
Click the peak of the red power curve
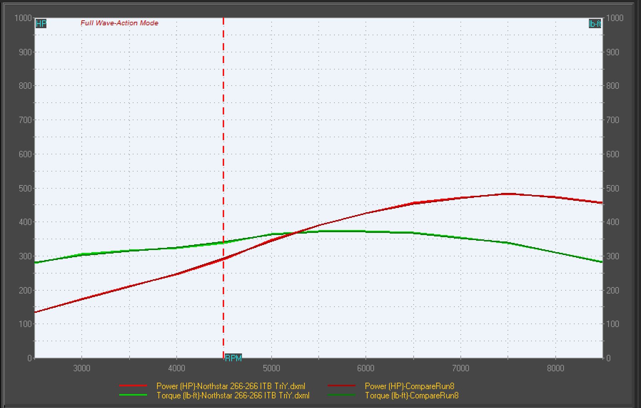508,194
